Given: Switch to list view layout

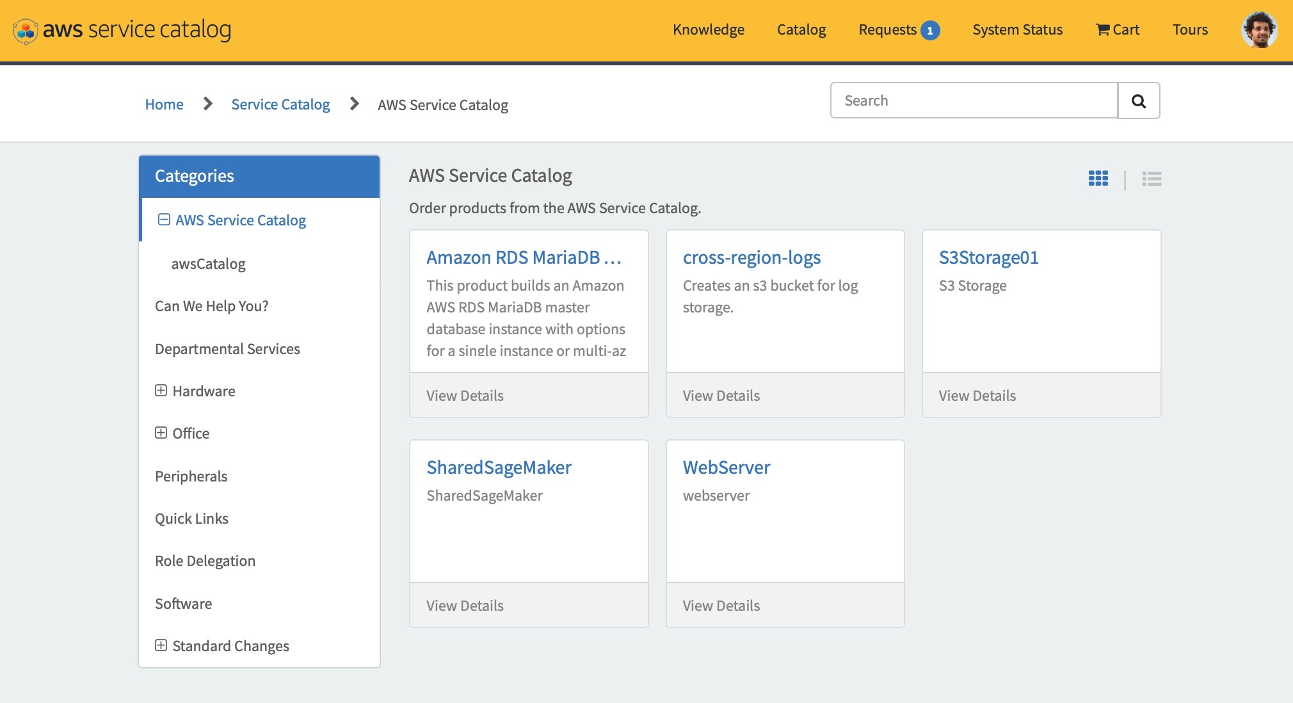Looking at the screenshot, I should tap(1152, 179).
